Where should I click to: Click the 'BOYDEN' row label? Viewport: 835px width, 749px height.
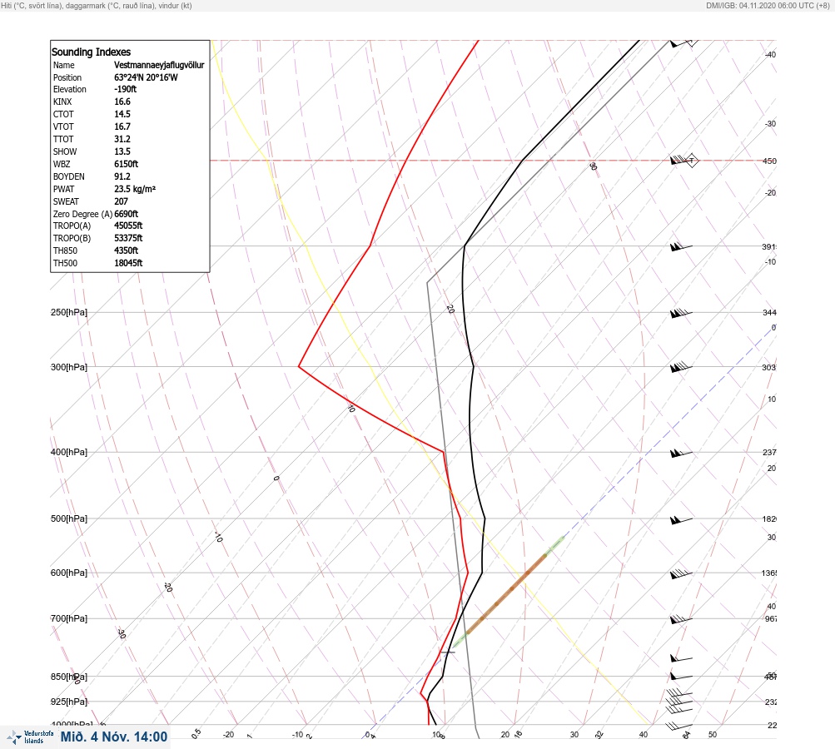[69, 176]
